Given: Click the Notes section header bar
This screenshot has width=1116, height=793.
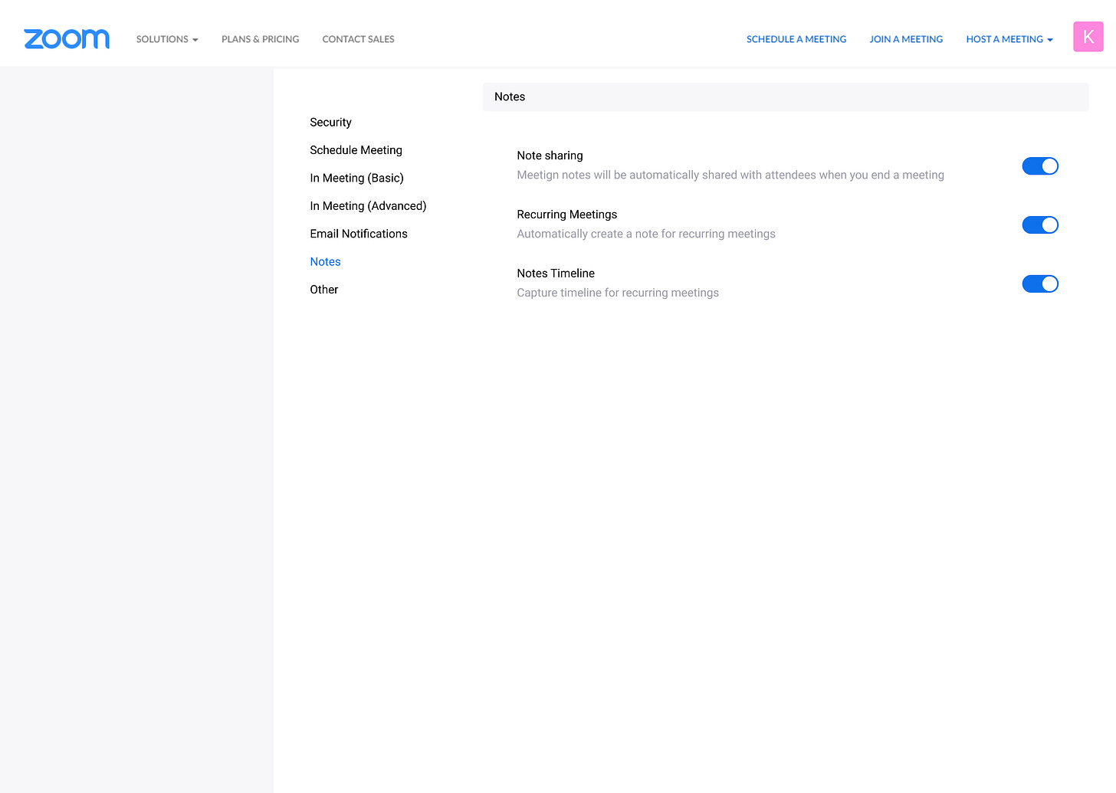Looking at the screenshot, I should pyautogui.click(x=785, y=97).
